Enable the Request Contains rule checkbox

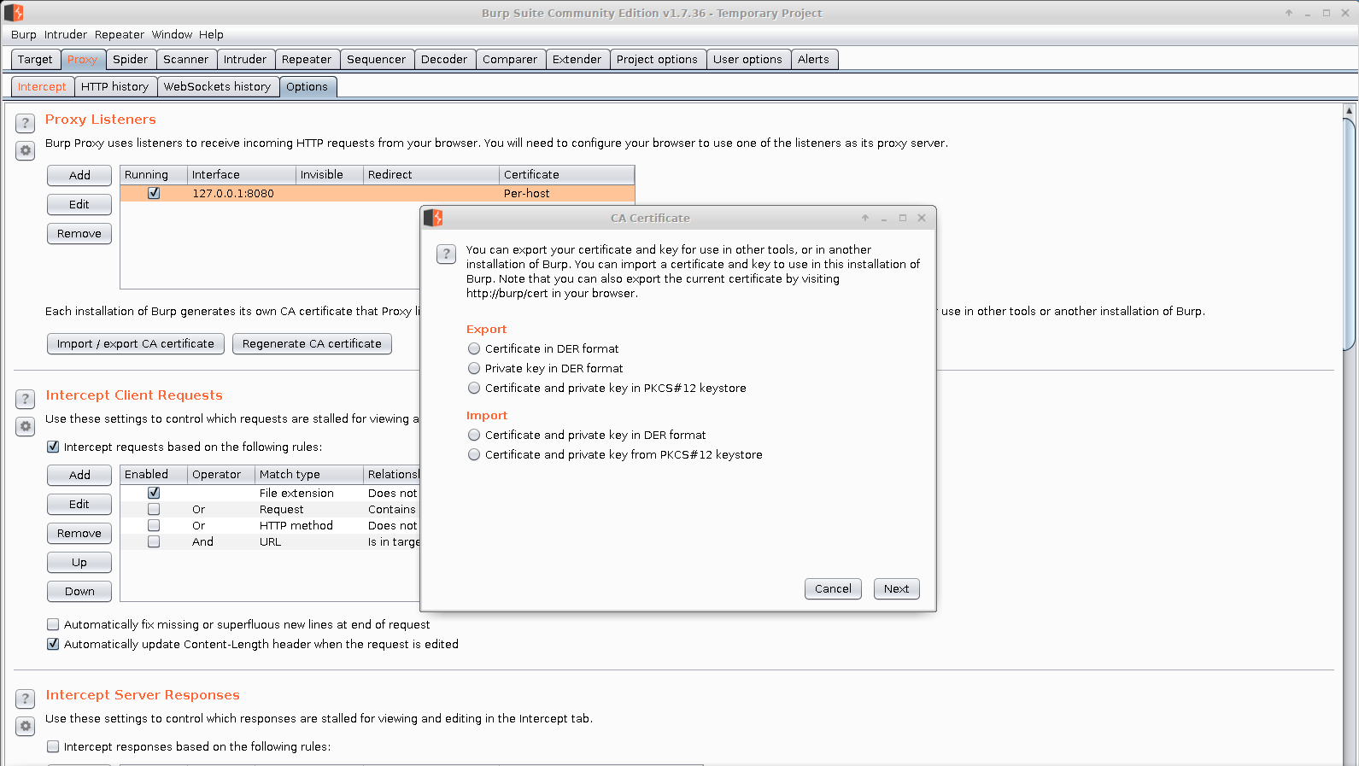[x=154, y=509]
